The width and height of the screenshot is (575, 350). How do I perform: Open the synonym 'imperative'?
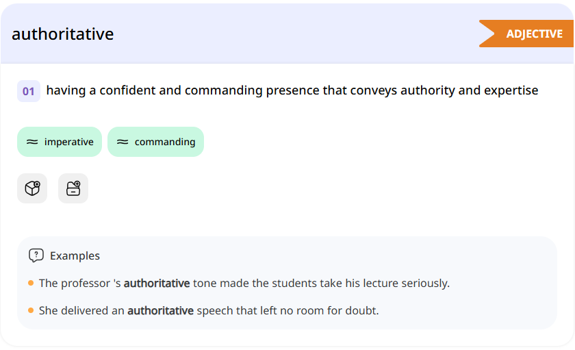pos(68,142)
